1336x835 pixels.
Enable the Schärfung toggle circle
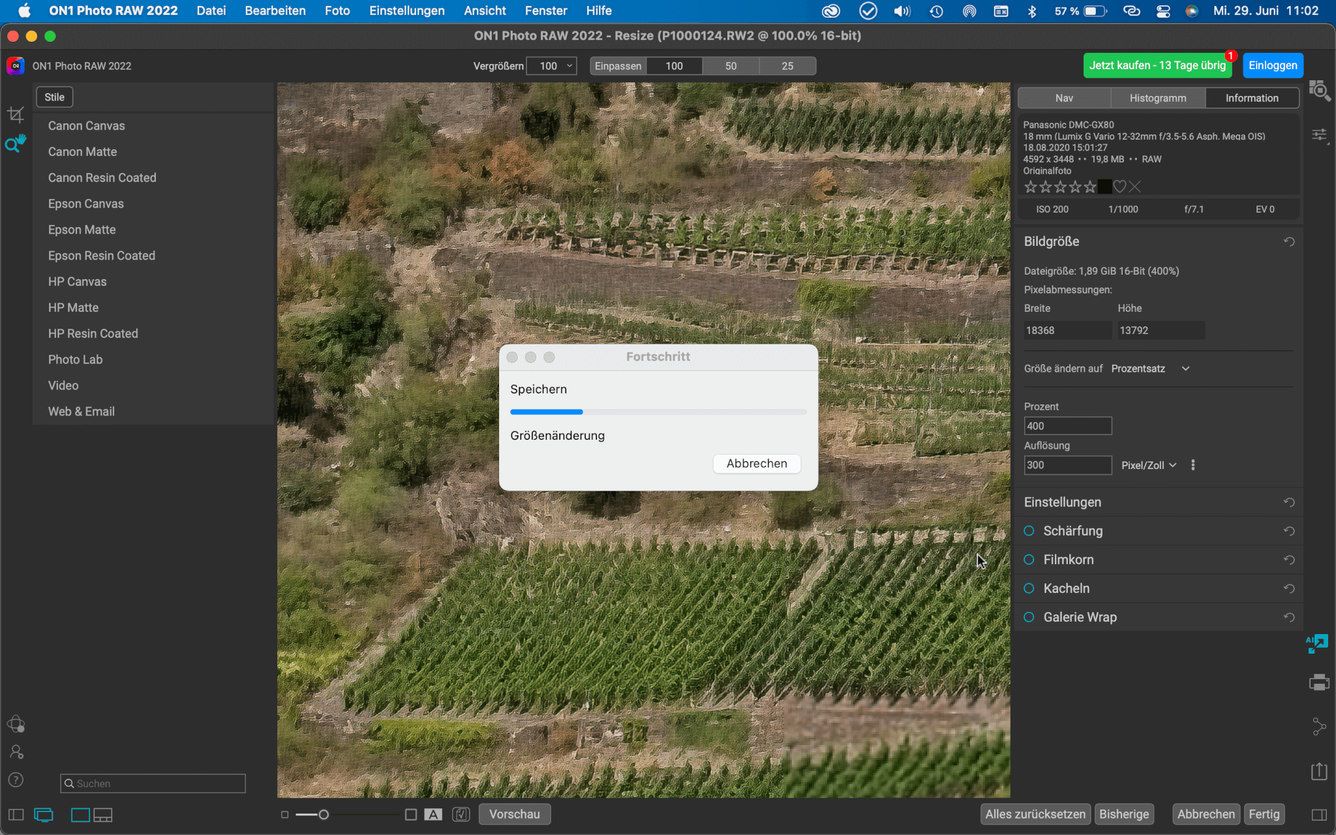pyautogui.click(x=1029, y=531)
